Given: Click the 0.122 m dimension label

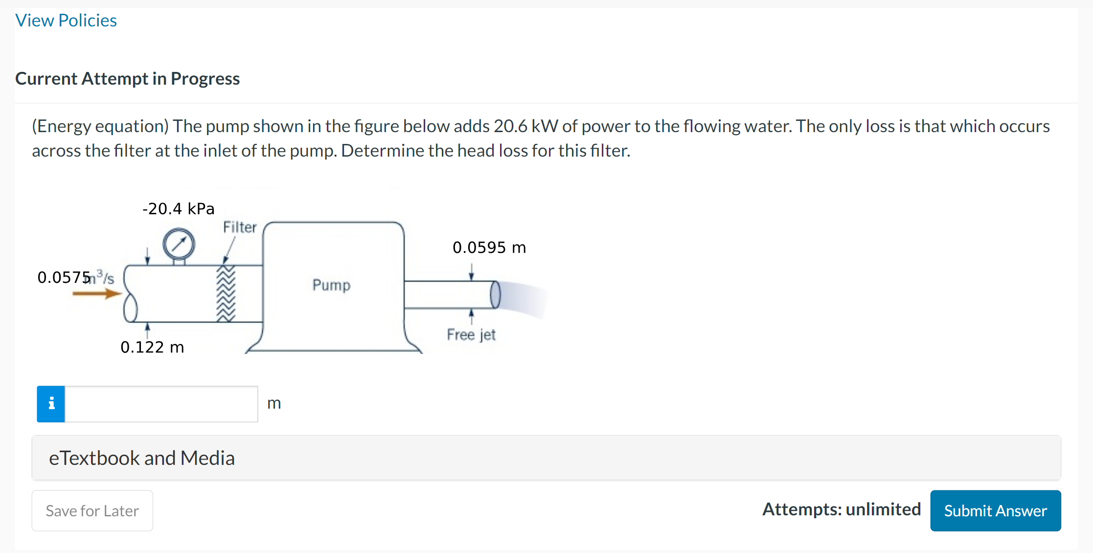Looking at the screenshot, I should pos(153,347).
